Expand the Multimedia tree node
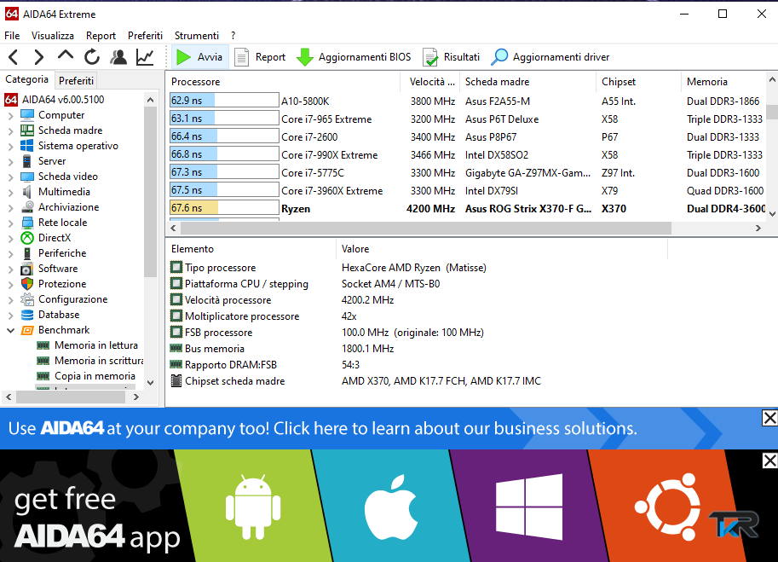This screenshot has height=562, width=778. (x=10, y=193)
